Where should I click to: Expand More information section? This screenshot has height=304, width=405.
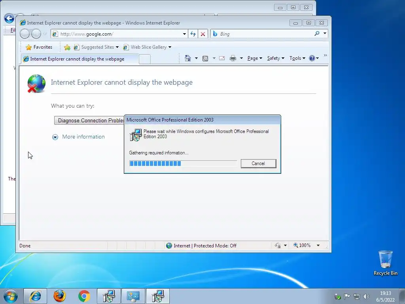coord(55,137)
